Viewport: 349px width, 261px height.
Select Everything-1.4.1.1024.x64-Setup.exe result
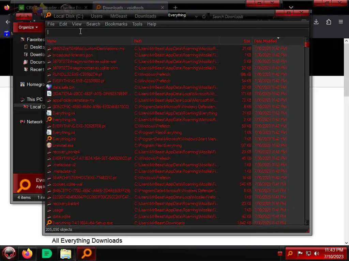[x=175, y=223]
